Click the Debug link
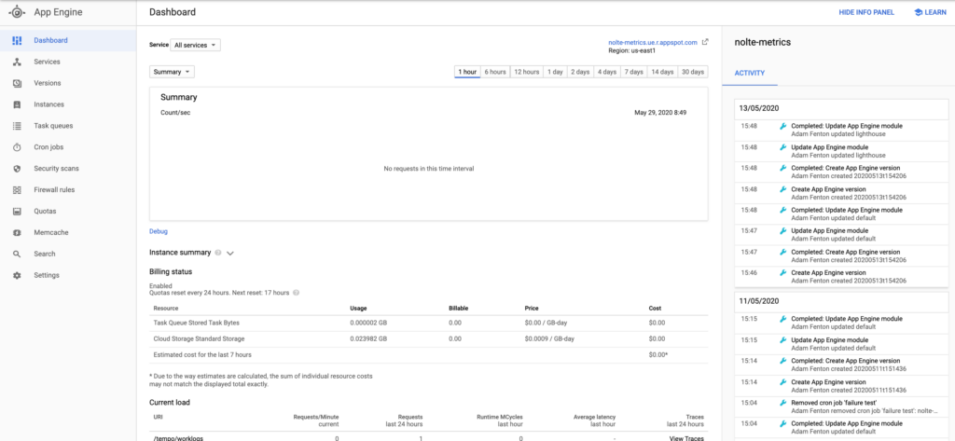The width and height of the screenshot is (955, 441). coord(159,231)
